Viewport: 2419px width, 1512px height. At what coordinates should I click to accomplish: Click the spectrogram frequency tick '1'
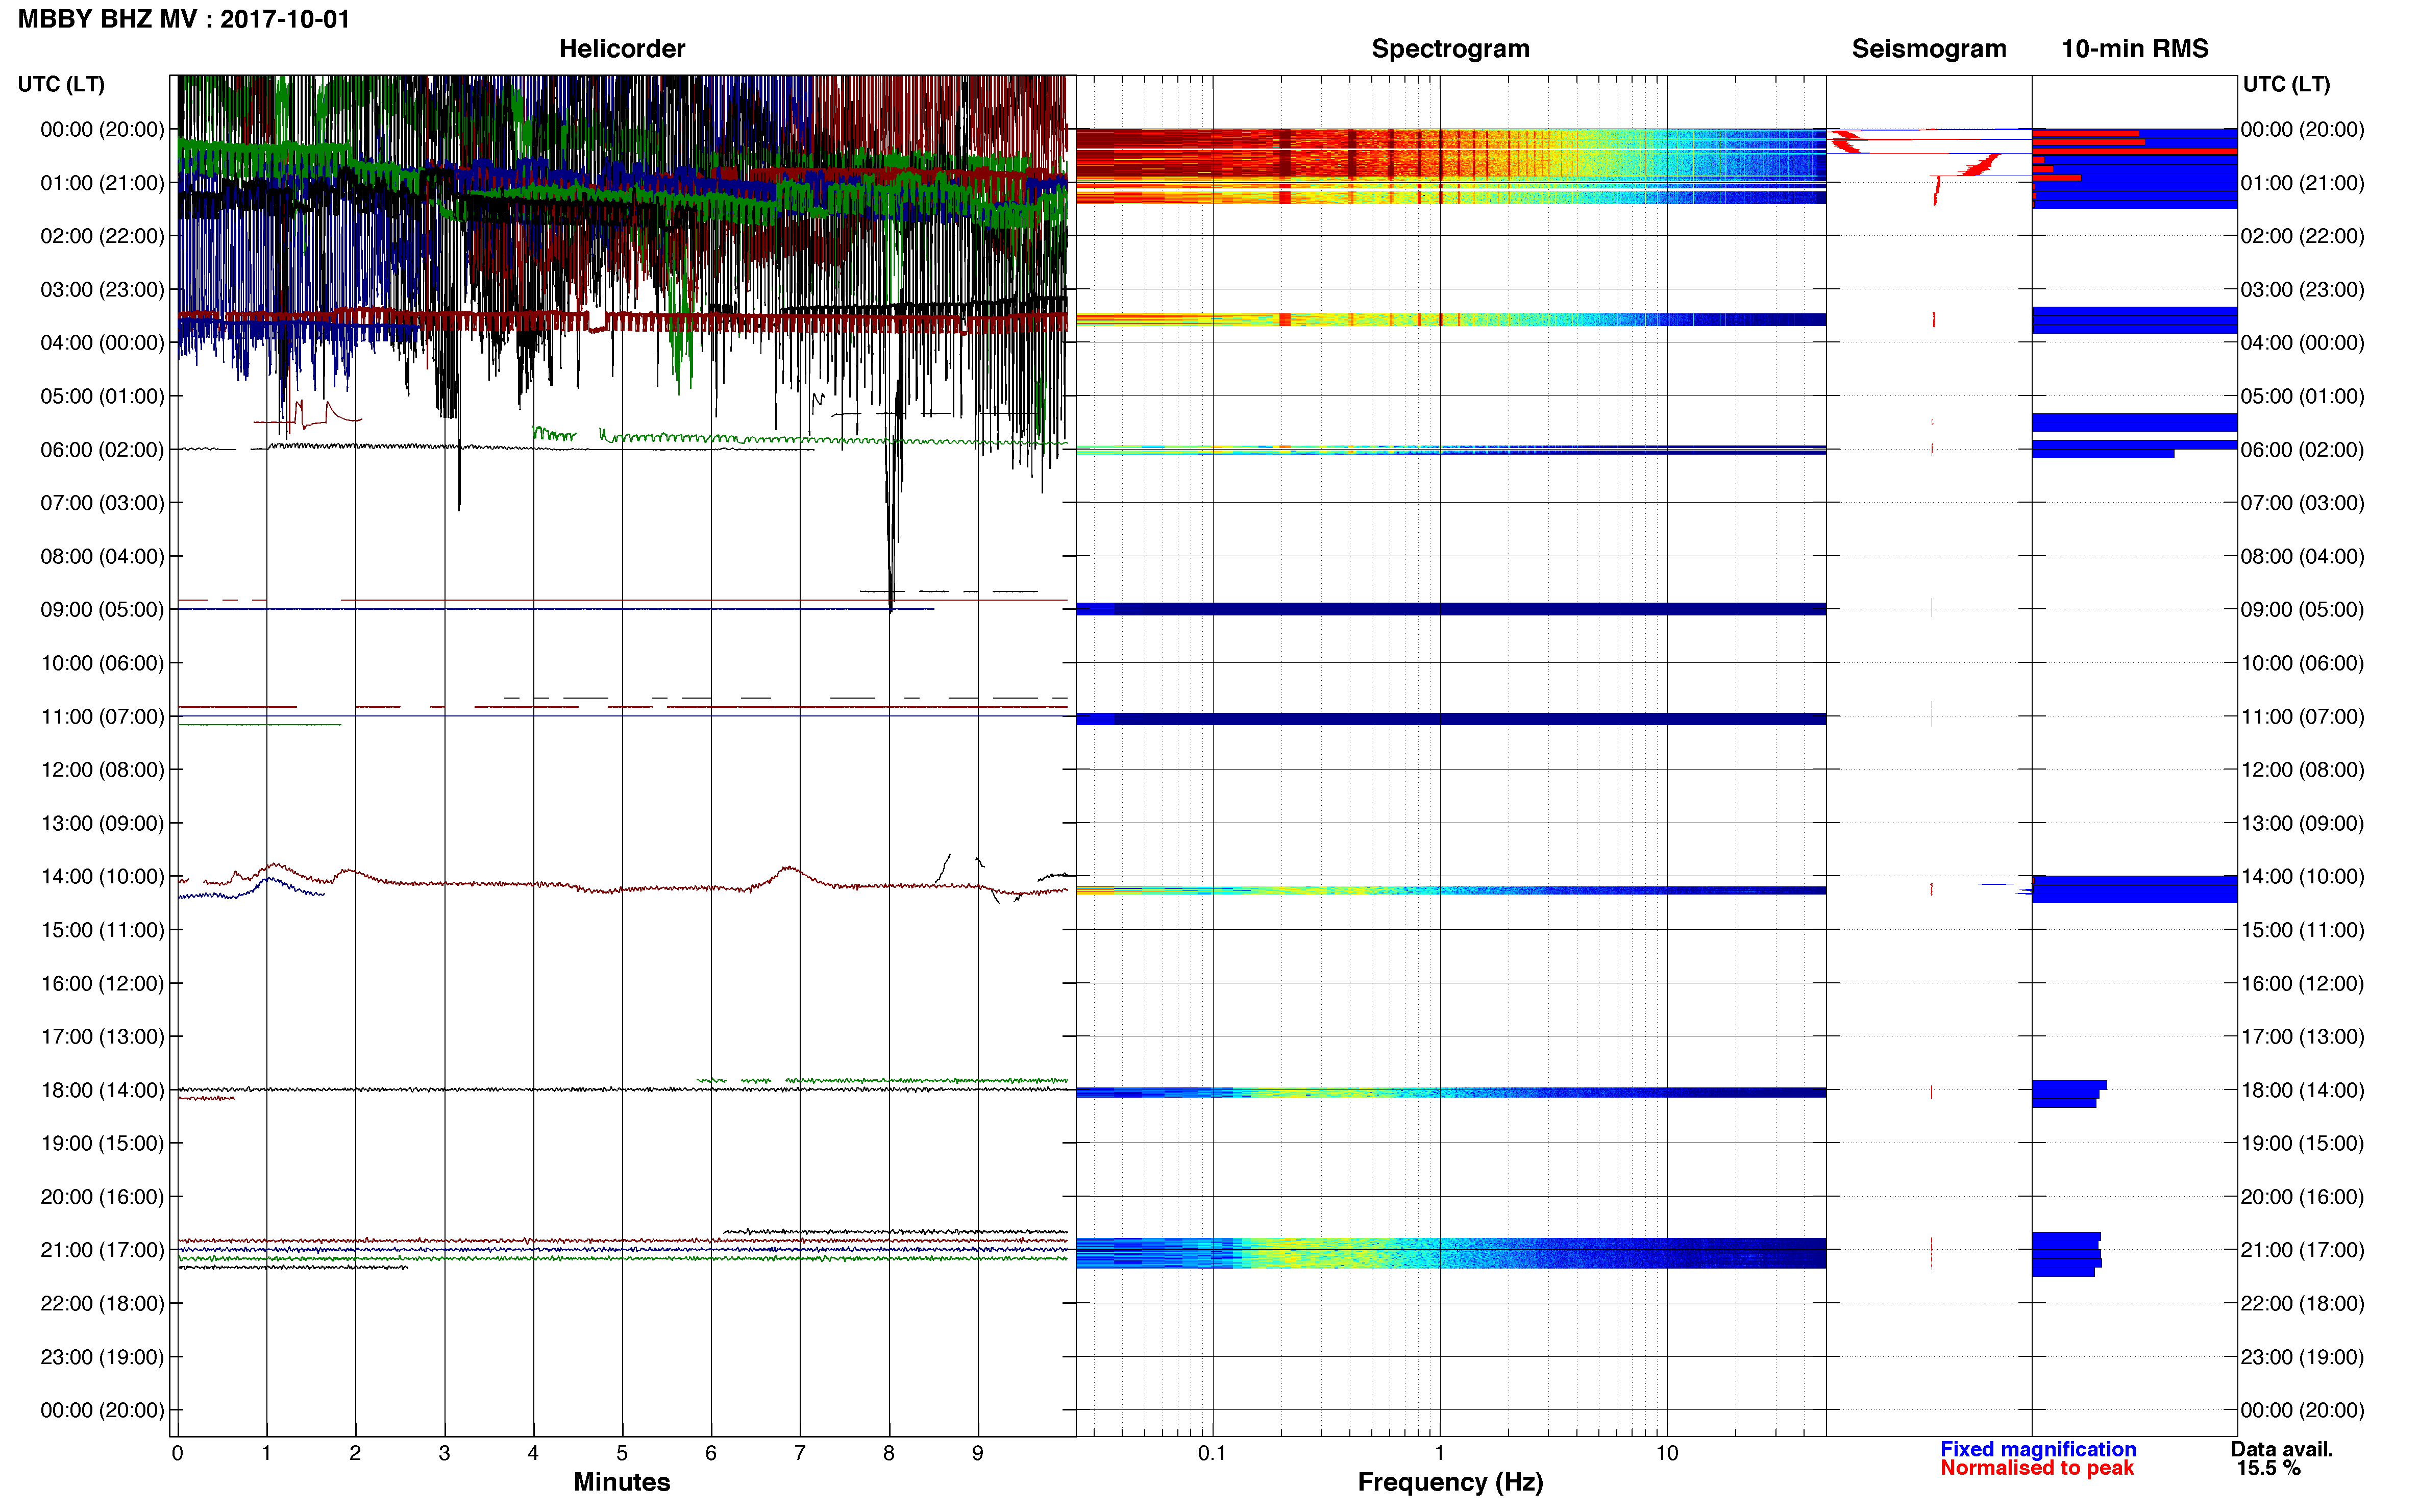(1439, 1454)
